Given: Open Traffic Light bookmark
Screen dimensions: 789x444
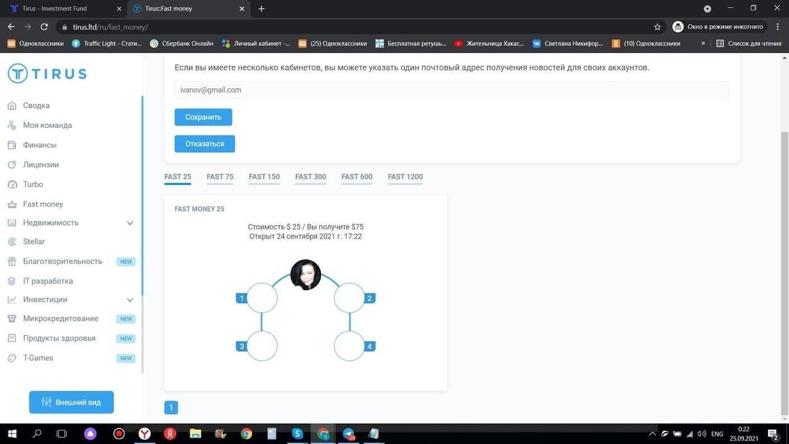Looking at the screenshot, I should (107, 43).
